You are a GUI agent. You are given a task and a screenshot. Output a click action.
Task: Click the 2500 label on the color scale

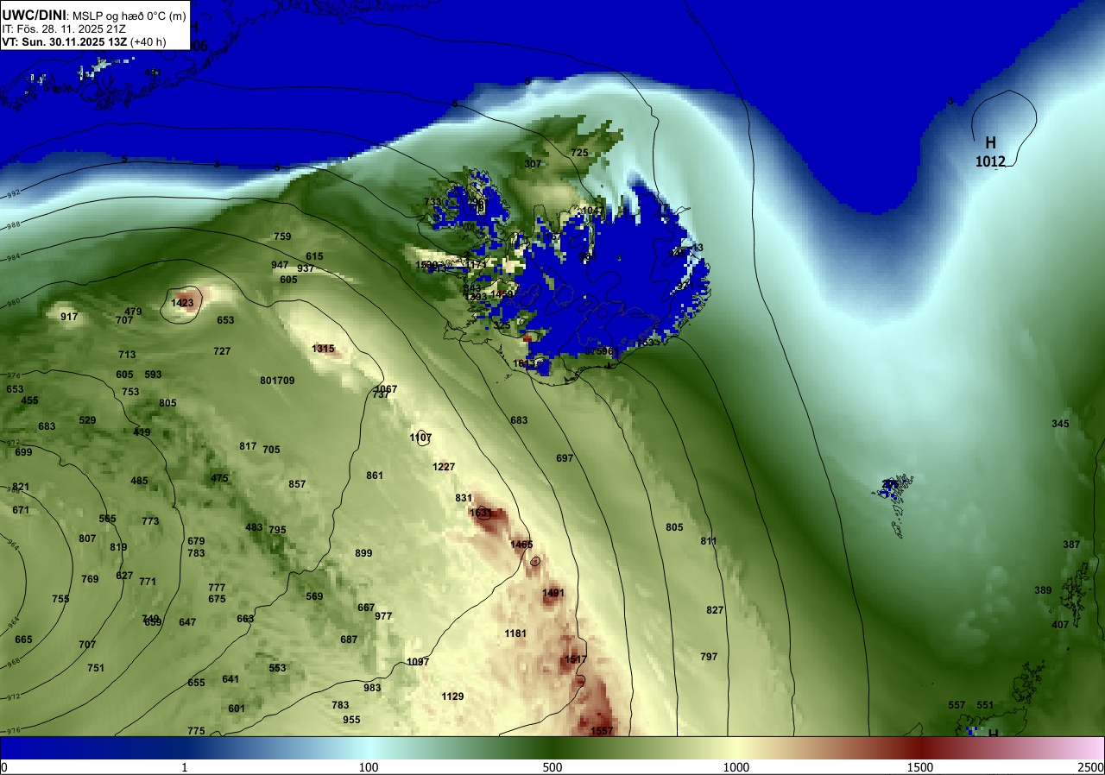coord(1092,767)
